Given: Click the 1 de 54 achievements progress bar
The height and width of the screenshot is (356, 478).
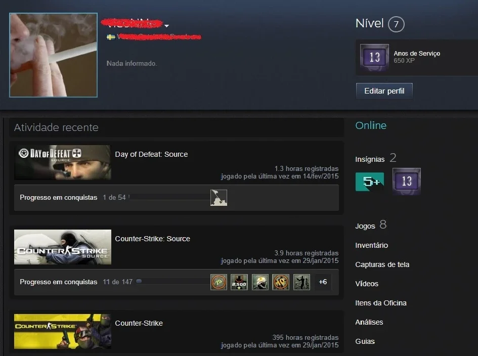Looking at the screenshot, I should point(169,197).
